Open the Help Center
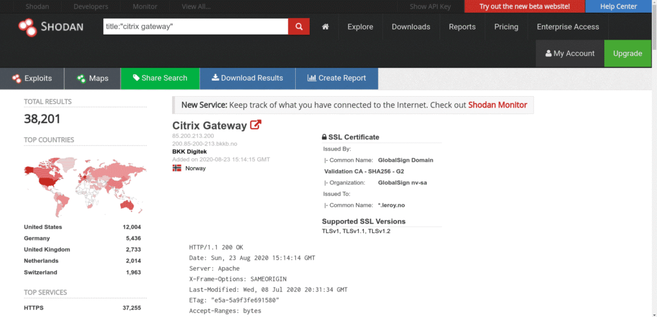Screen dimensions: 657x317 pos(619,6)
